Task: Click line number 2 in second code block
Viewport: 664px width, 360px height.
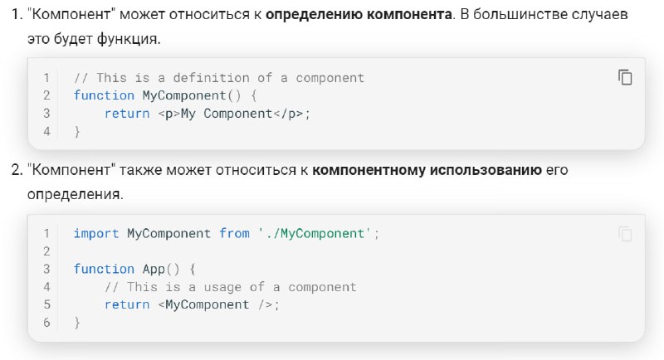Action: coord(46,251)
